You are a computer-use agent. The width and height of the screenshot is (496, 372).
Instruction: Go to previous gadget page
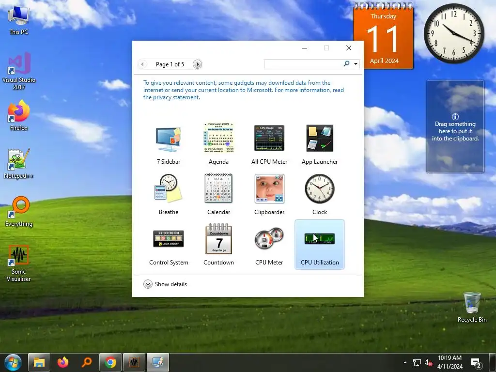coord(142,64)
